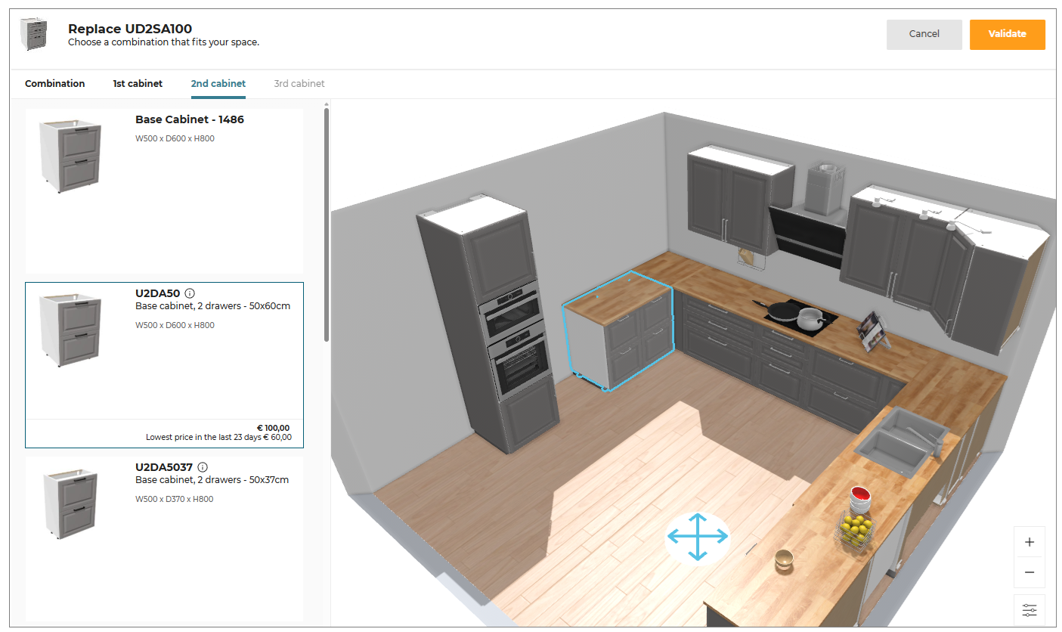Click the 'Replace UD2SA100' heading
The width and height of the screenshot is (1062, 632).
click(x=130, y=29)
